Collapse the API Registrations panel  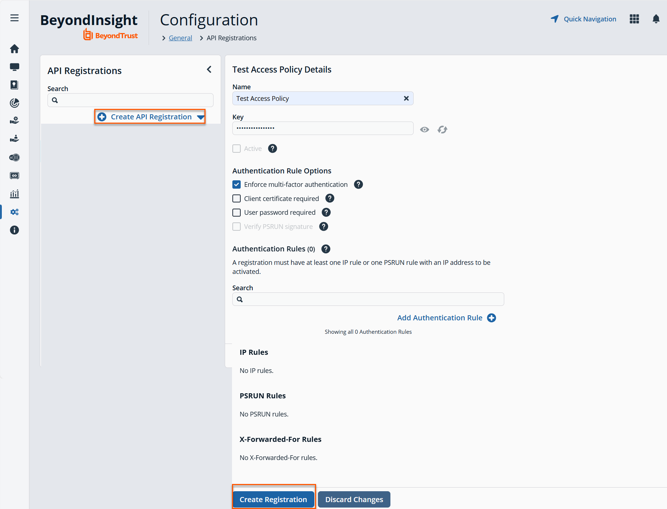[209, 69]
